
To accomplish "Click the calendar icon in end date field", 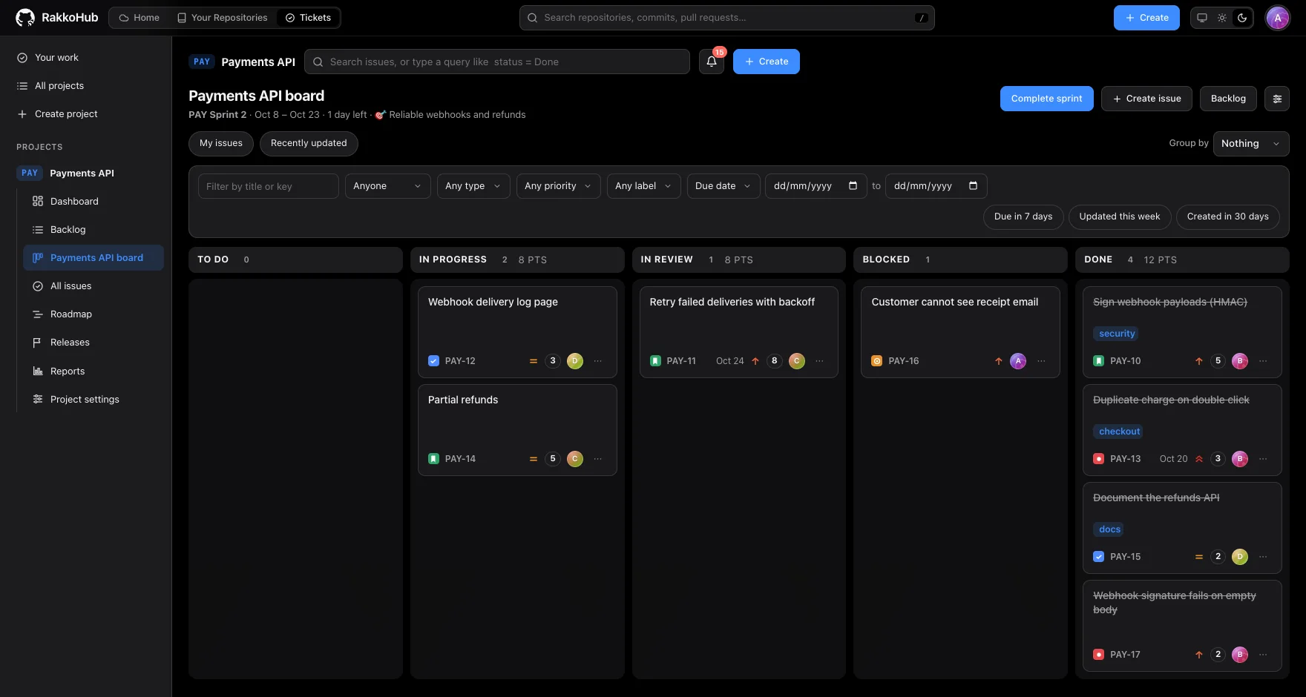I will coord(973,186).
